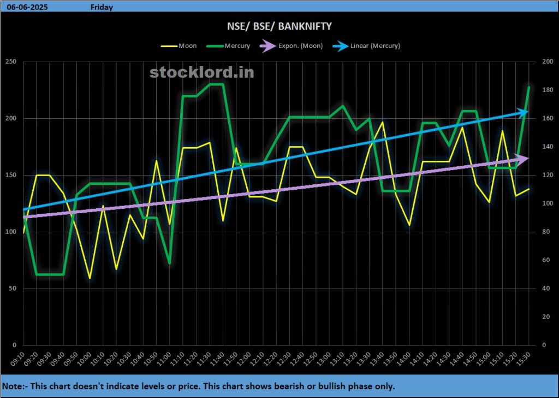Click the blue Mercury trendline arrowhead
Image resolution: width=559 pixels, height=398 pixels.
[524, 113]
